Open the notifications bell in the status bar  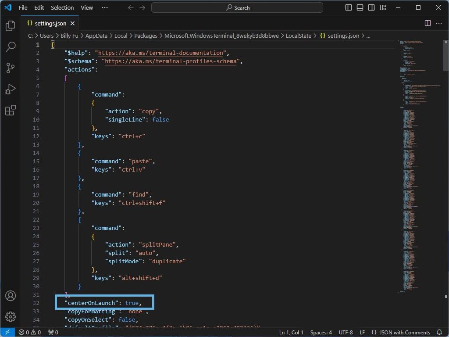pos(440,332)
